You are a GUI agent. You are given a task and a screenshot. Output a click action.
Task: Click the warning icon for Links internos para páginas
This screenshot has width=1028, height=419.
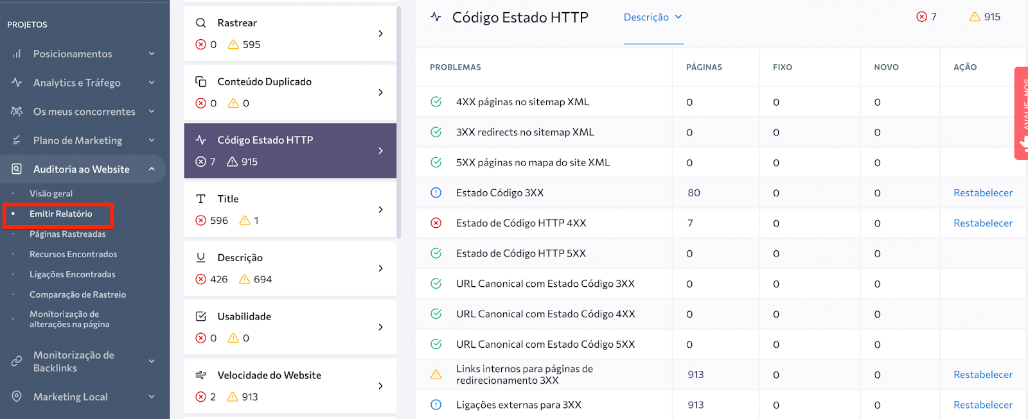pos(436,375)
